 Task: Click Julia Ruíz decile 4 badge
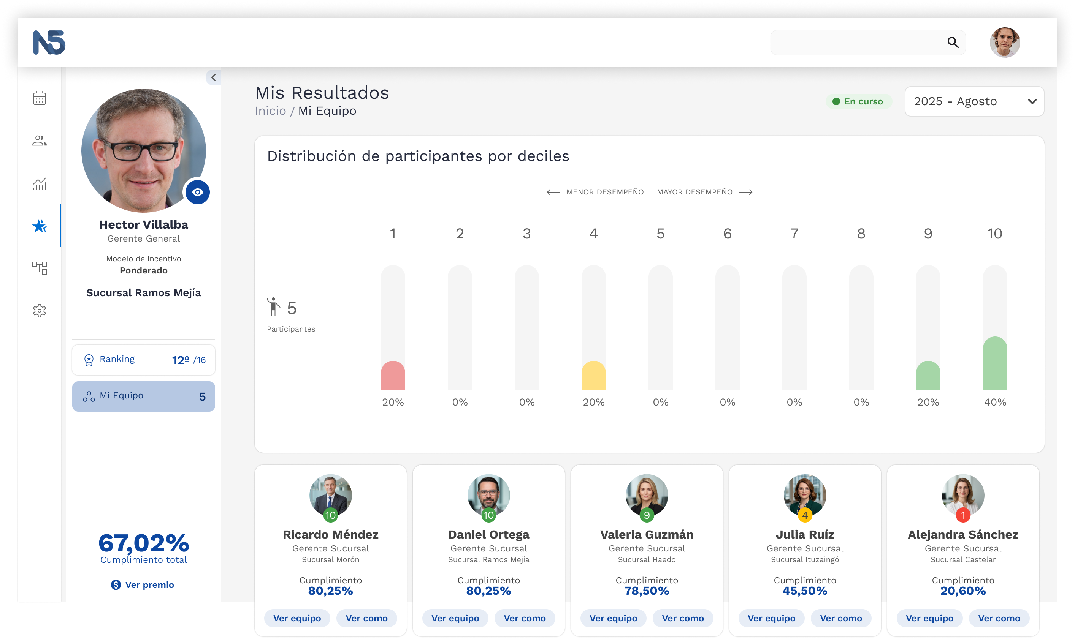[x=805, y=515]
